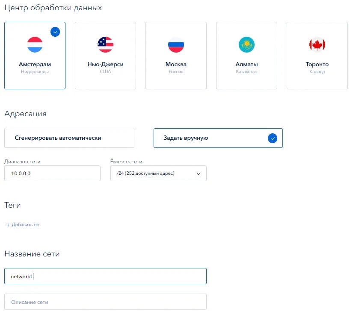Click the Kazakhstan flag icon
Image resolution: width=353 pixels, height=312 pixels.
(246, 44)
